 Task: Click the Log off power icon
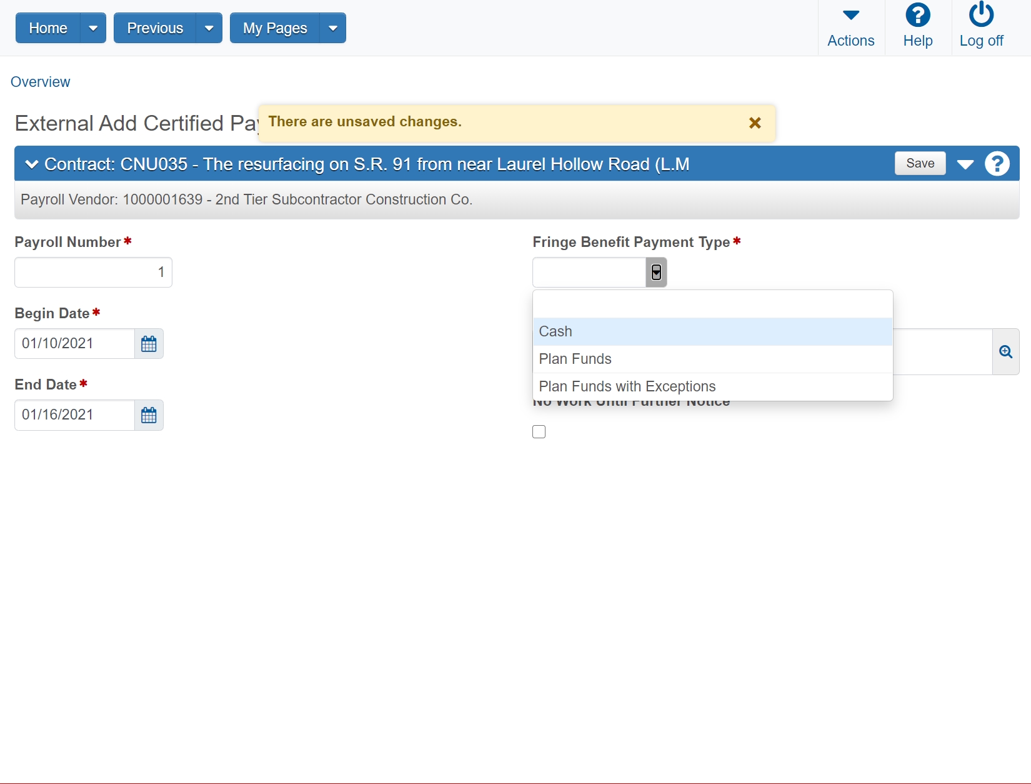(982, 14)
